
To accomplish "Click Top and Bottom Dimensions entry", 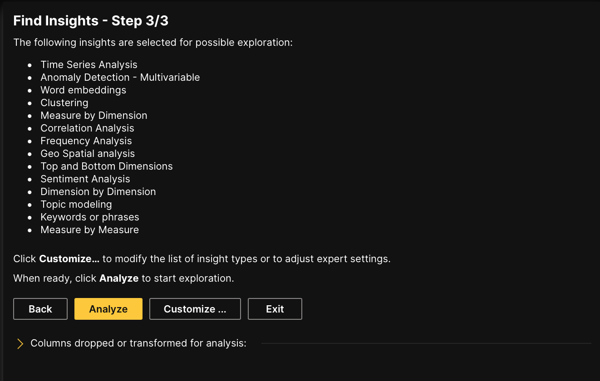I will 107,166.
